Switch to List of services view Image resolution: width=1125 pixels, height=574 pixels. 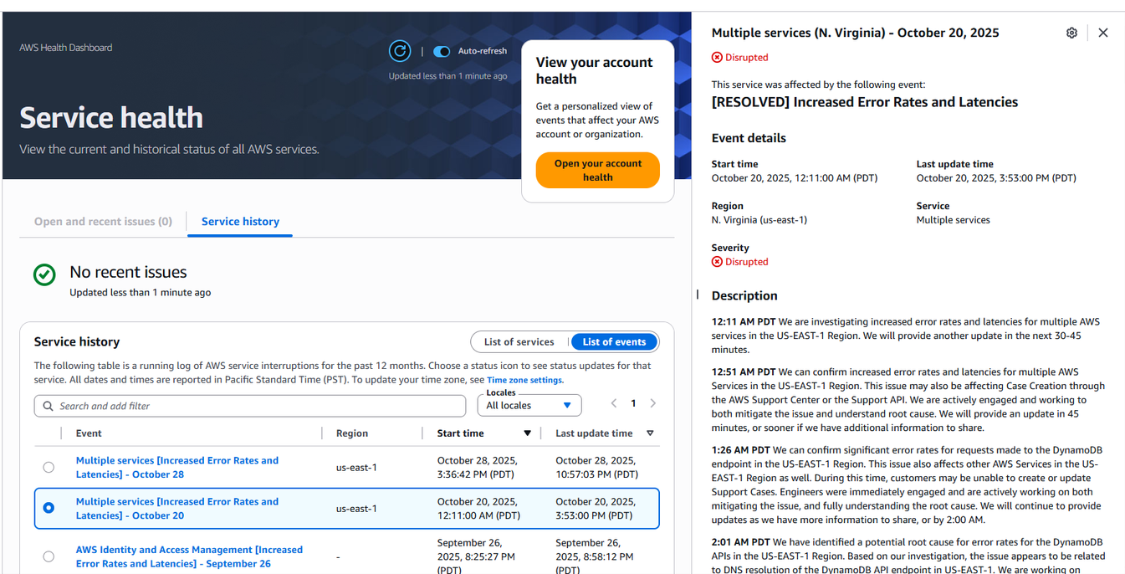(x=519, y=341)
